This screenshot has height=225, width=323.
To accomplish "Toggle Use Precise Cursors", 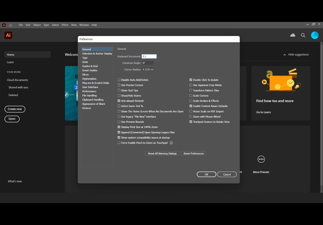I will 119,85.
